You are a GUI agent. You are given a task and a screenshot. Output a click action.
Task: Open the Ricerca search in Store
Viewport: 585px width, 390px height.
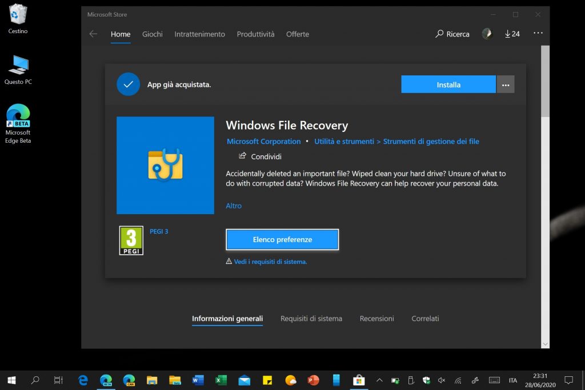click(x=452, y=34)
